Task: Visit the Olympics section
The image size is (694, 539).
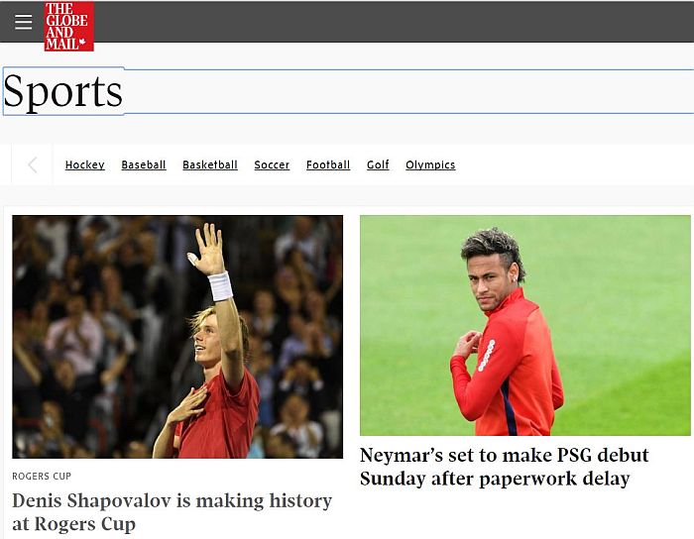Action: pos(430,164)
